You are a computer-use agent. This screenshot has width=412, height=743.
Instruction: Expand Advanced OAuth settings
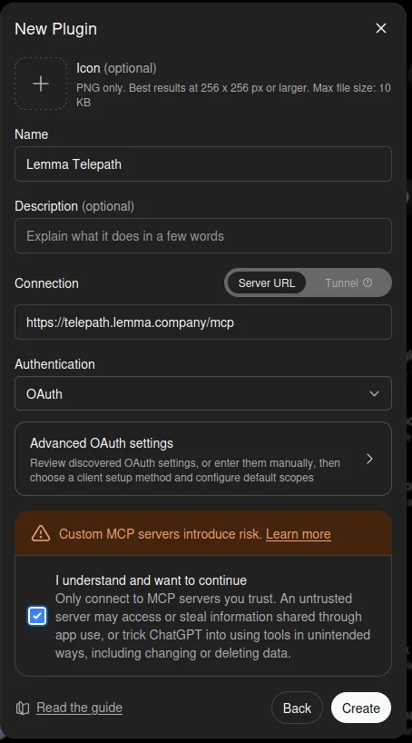[x=203, y=459]
